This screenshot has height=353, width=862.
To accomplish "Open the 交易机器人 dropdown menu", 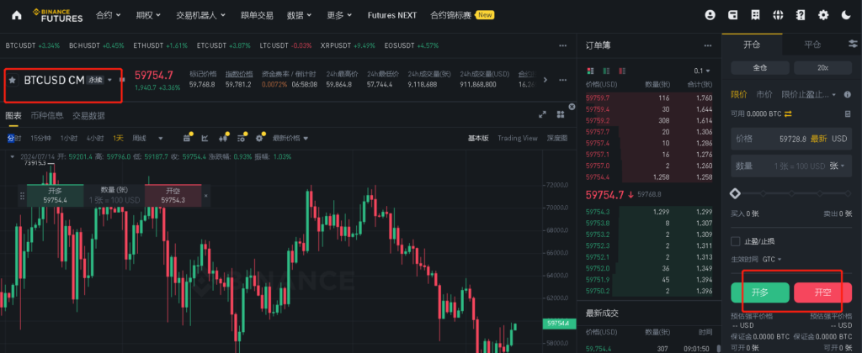I will (x=201, y=15).
